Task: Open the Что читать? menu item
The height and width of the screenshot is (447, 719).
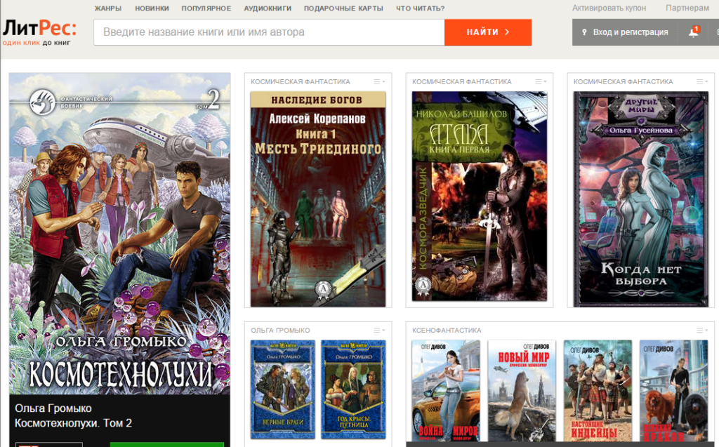Action: [x=420, y=8]
